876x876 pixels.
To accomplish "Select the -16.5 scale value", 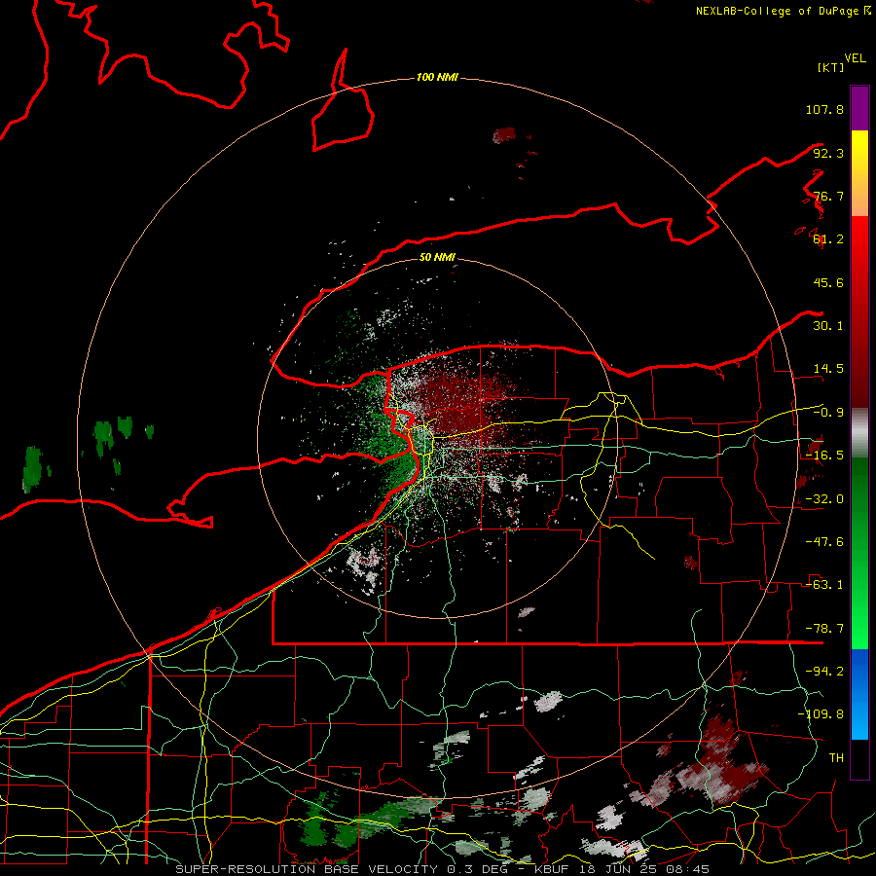I will point(824,456).
